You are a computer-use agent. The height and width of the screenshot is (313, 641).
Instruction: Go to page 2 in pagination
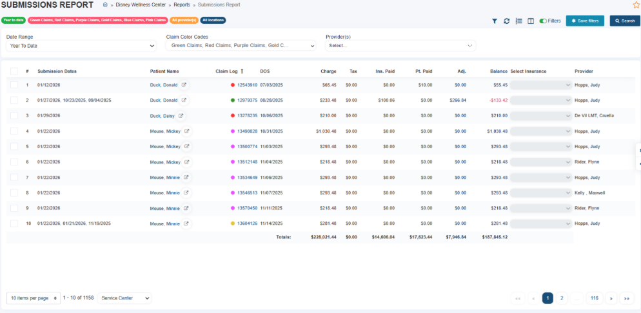pos(562,298)
